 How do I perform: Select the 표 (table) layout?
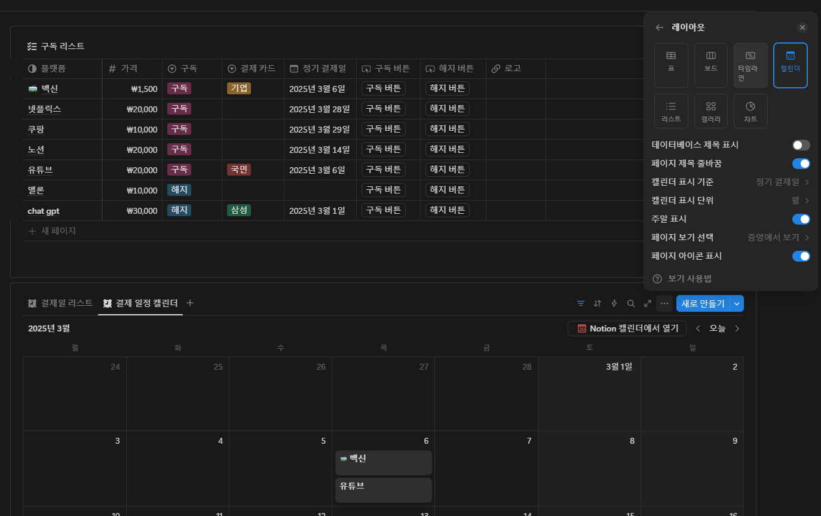pyautogui.click(x=671, y=66)
